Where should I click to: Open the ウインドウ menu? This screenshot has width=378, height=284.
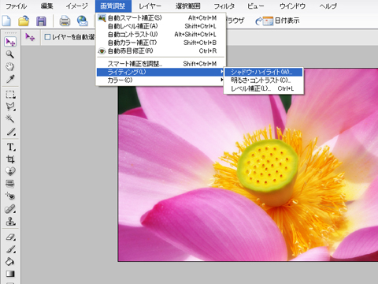292,6
